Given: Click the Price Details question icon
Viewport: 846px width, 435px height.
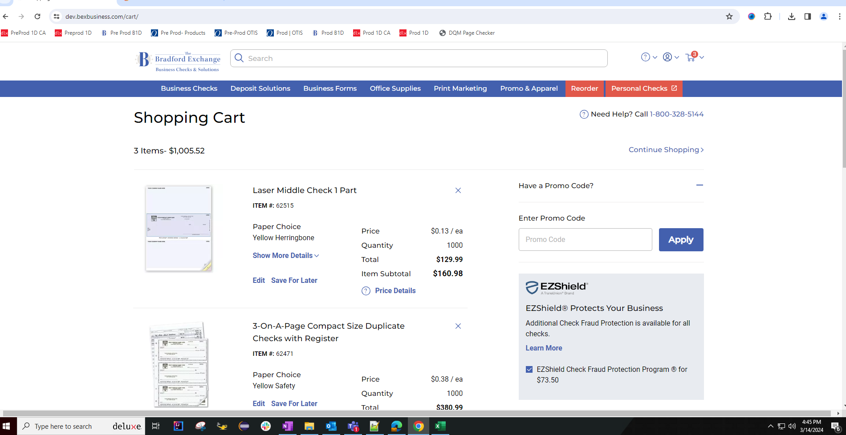Looking at the screenshot, I should 366,291.
